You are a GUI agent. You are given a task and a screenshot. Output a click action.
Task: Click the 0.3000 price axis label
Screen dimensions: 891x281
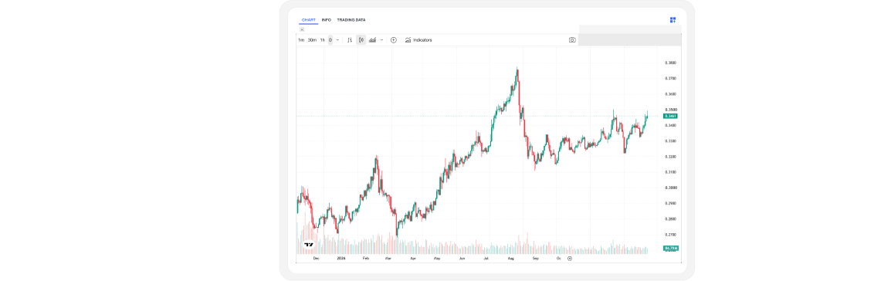tap(670, 188)
